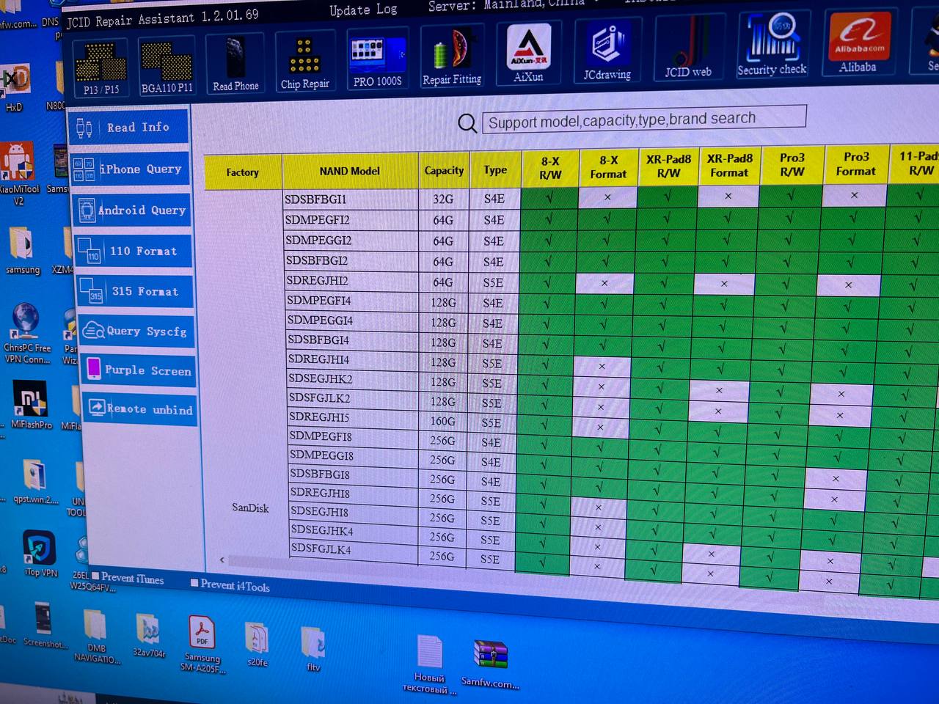Click the 160G capacity cell
939x704 pixels.
click(x=443, y=422)
